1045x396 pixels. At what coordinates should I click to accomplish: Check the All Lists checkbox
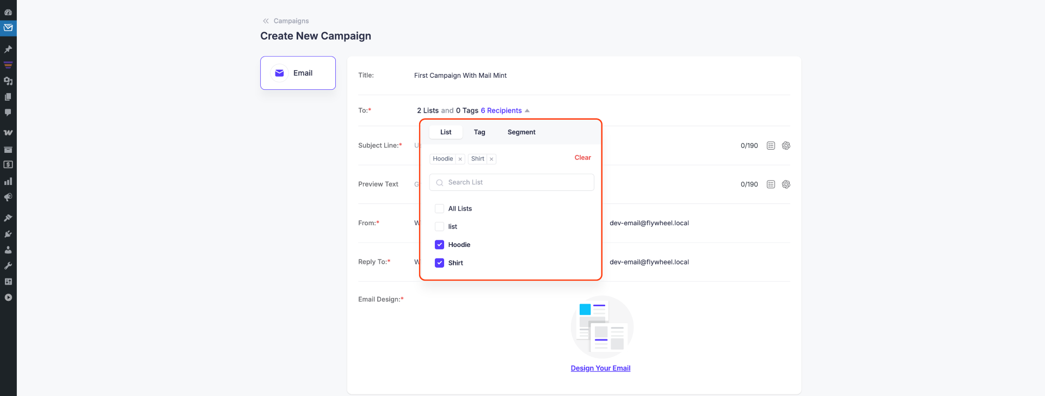point(440,209)
